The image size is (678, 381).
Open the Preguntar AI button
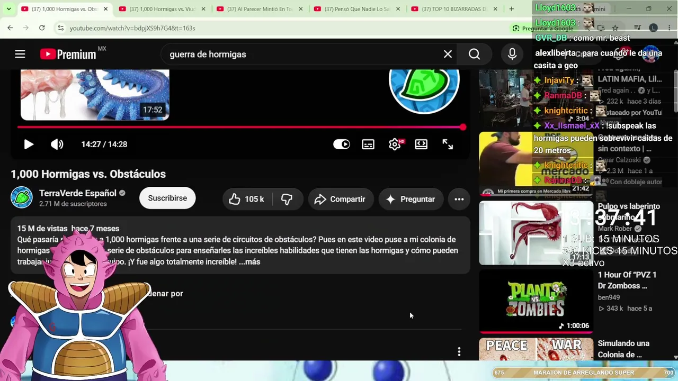pos(411,199)
